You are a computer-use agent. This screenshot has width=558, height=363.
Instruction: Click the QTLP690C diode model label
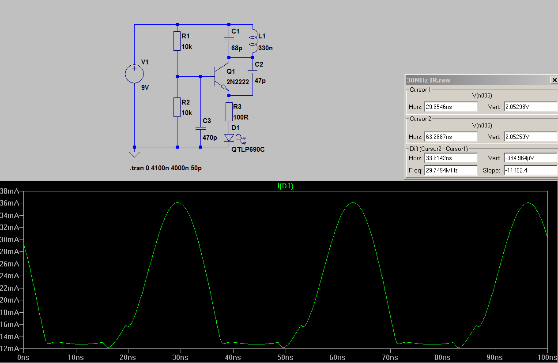click(x=248, y=150)
